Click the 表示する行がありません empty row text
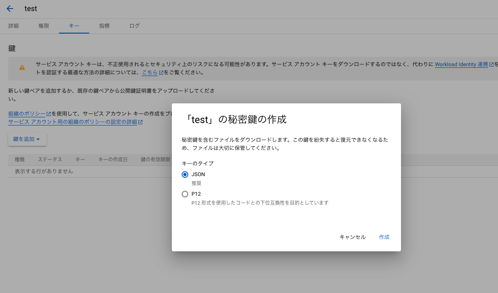The image size is (498, 293). 44,171
